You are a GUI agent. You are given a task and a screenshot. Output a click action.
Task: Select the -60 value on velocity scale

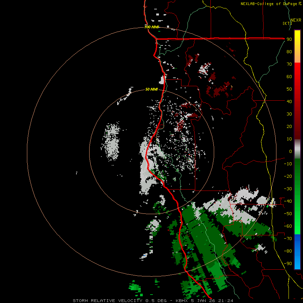point(288,226)
